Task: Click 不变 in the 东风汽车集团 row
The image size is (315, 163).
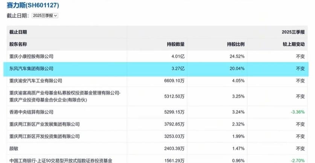Action: (x=300, y=69)
